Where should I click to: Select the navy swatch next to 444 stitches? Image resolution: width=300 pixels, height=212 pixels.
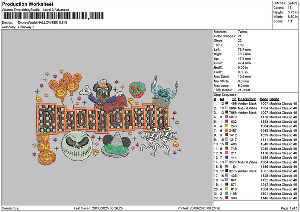click(x=227, y=157)
